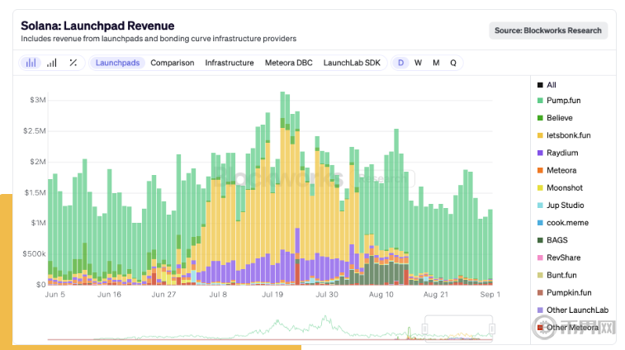Viewport: 625px width, 350px height.
Task: Choose daily granularity D
Action: [401, 63]
